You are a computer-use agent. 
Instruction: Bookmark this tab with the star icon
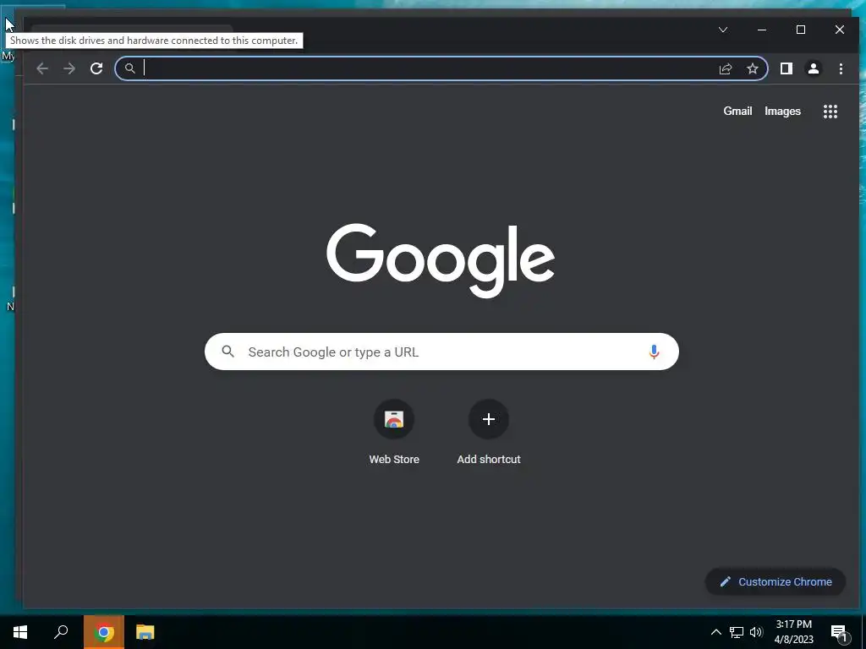pos(752,68)
